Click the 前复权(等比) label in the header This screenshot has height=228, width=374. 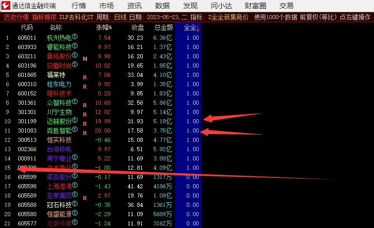[319, 17]
